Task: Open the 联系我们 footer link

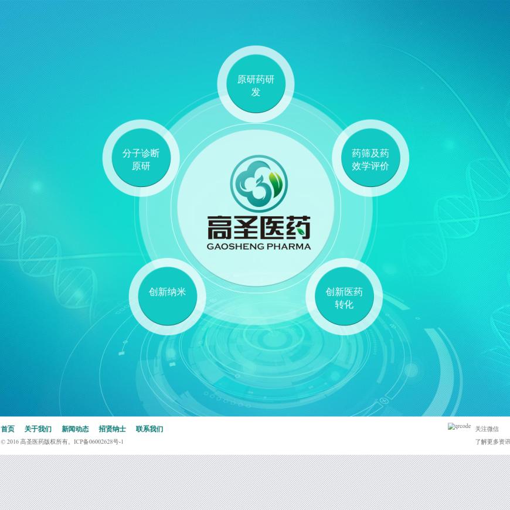Action: [149, 429]
